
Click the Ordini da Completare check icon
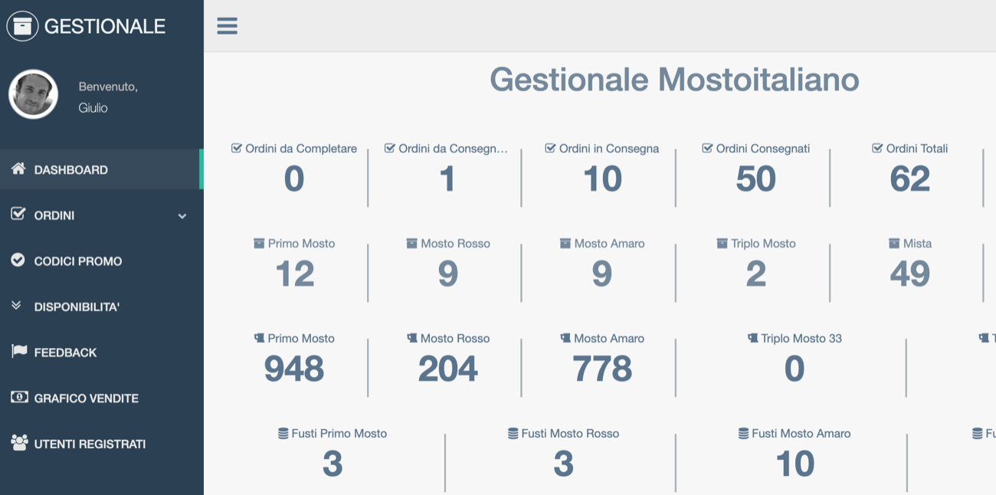pyautogui.click(x=237, y=149)
